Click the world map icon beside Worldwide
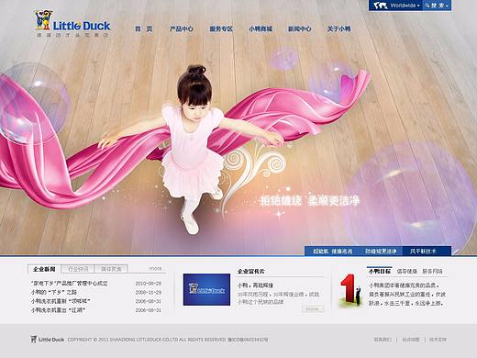This screenshot has width=477, height=358. (x=380, y=6)
